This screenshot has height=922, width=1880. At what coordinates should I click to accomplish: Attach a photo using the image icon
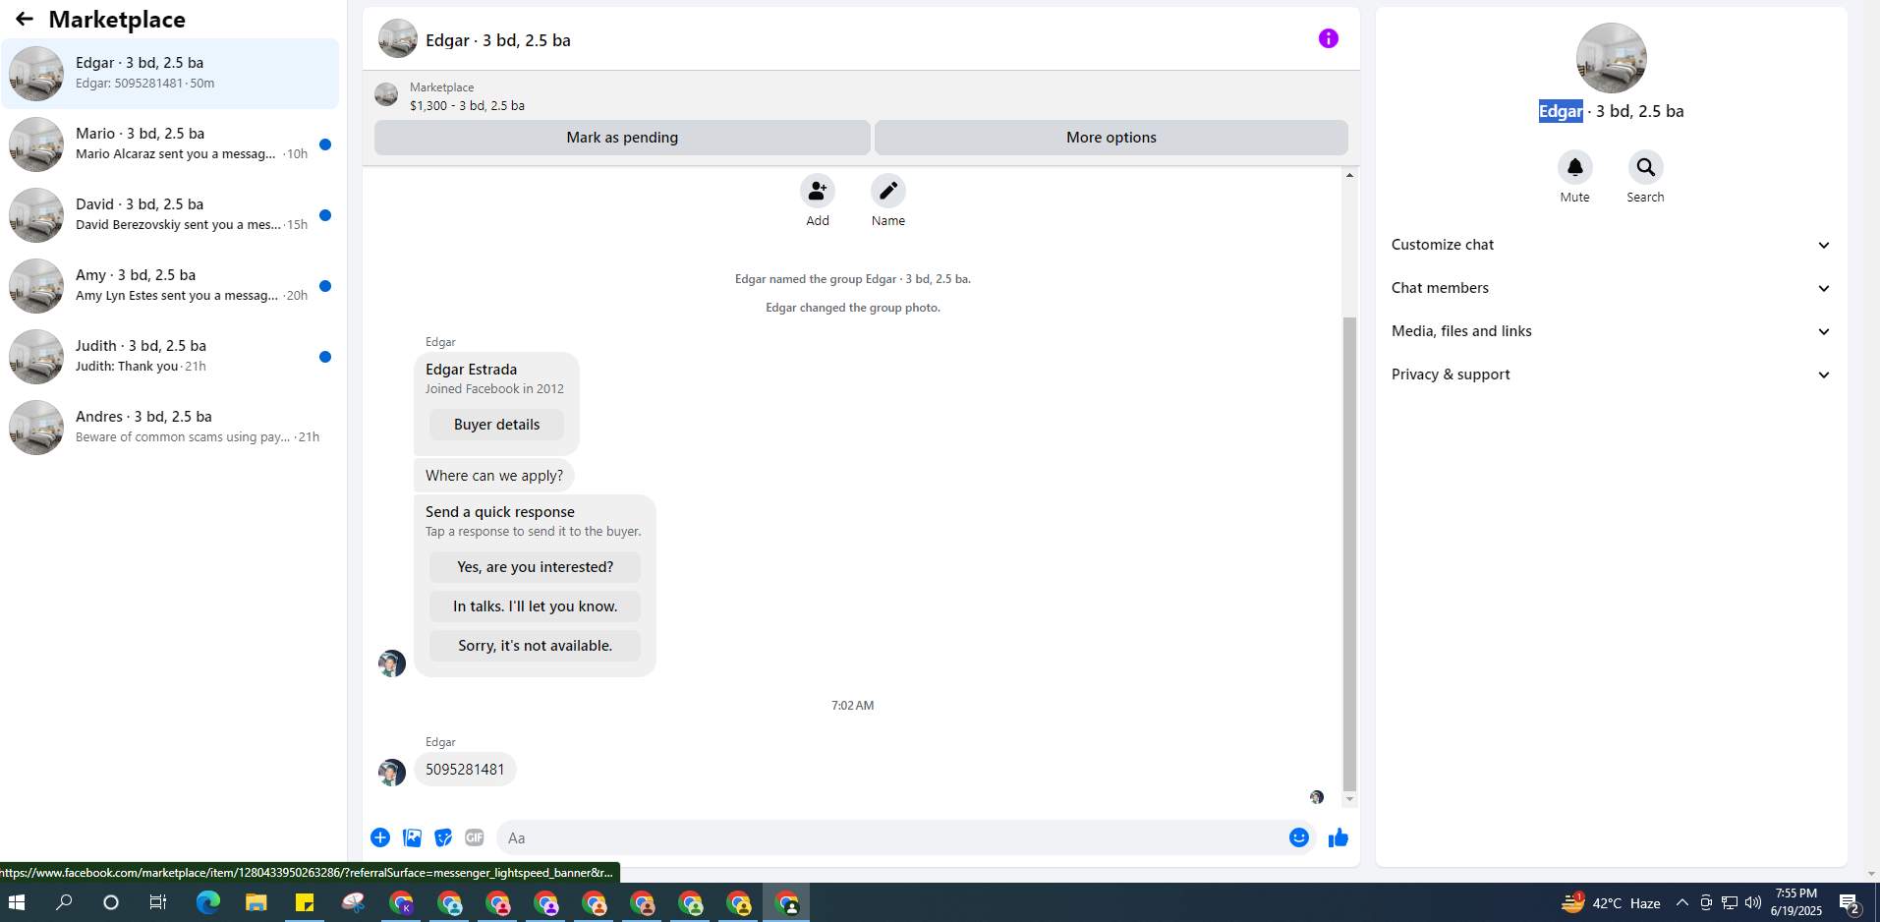coord(412,837)
